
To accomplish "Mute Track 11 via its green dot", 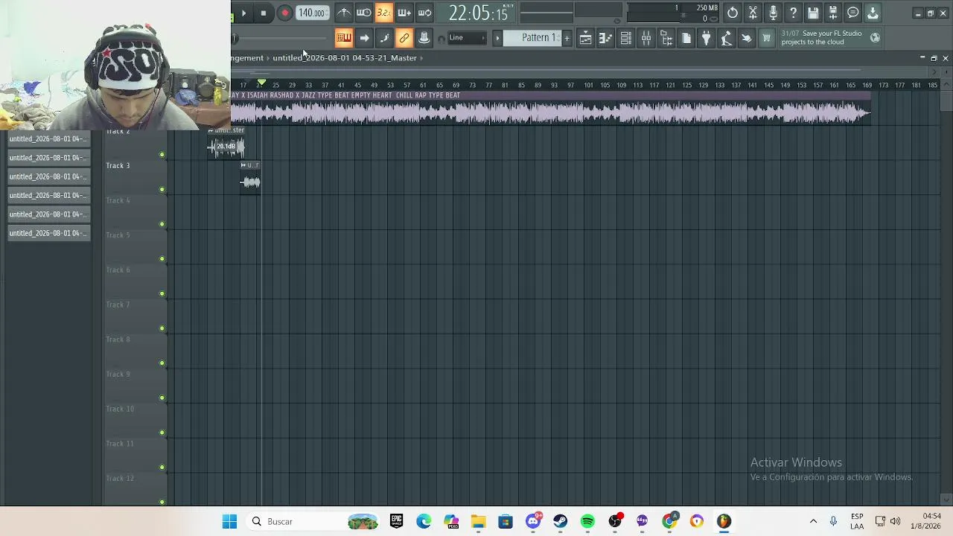I will click(162, 468).
